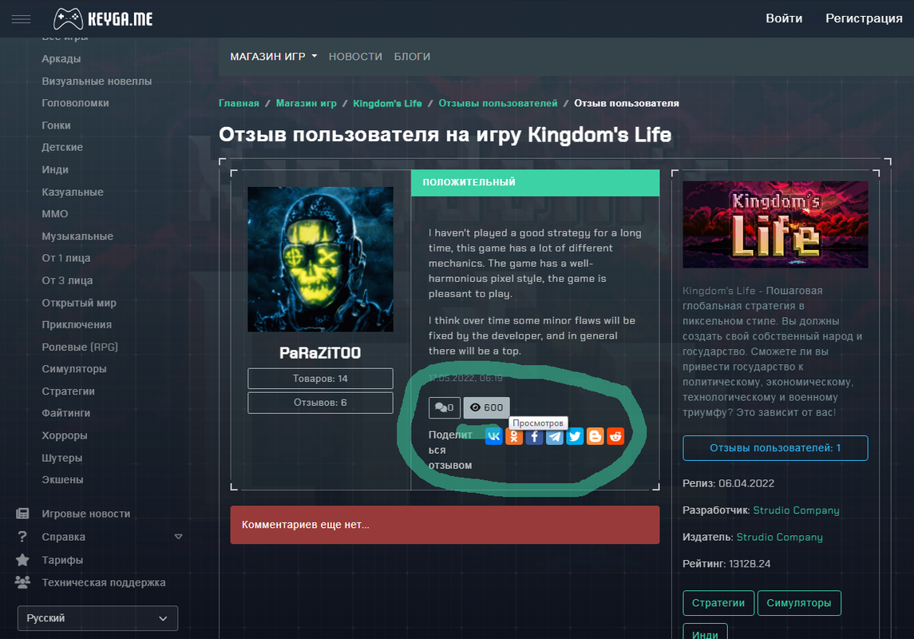Viewport: 914px width, 639px height.
Task: Click the PaRaZiTOO username
Action: [x=320, y=353]
